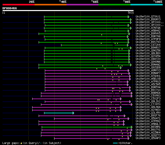Screen dimensions: 165x145
Task: Click the cyan 100char scale bar
Action: (115, 143)
